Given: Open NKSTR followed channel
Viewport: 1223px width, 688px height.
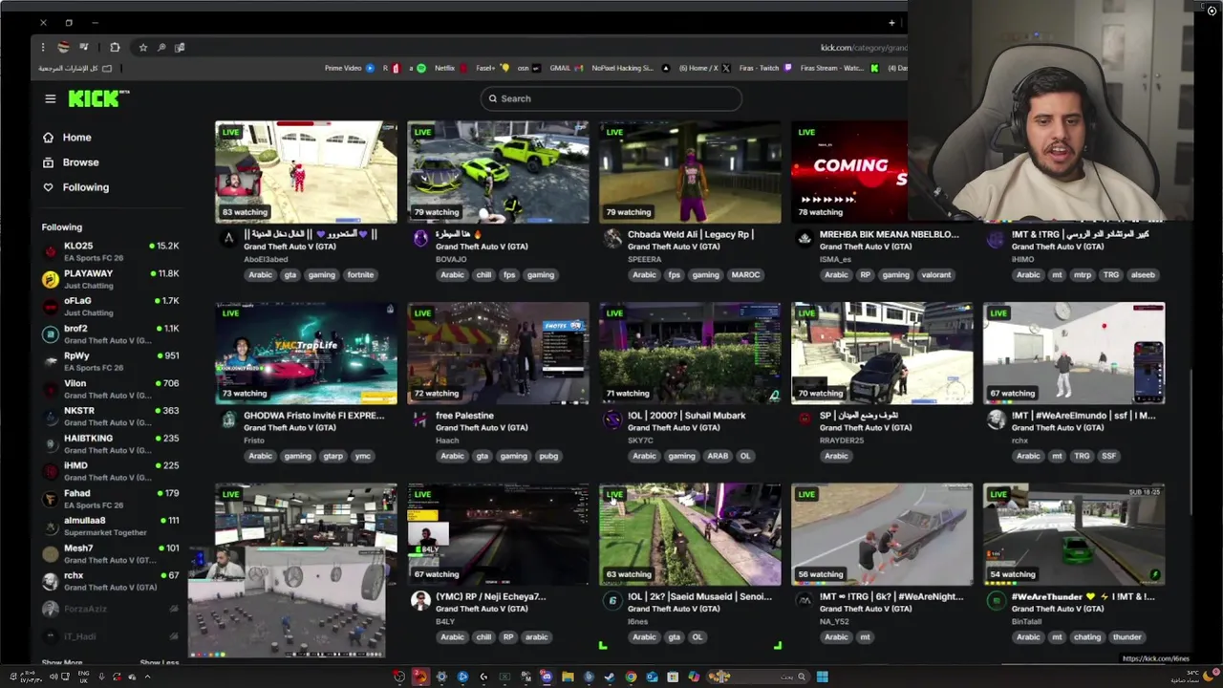Looking at the screenshot, I should [110, 416].
